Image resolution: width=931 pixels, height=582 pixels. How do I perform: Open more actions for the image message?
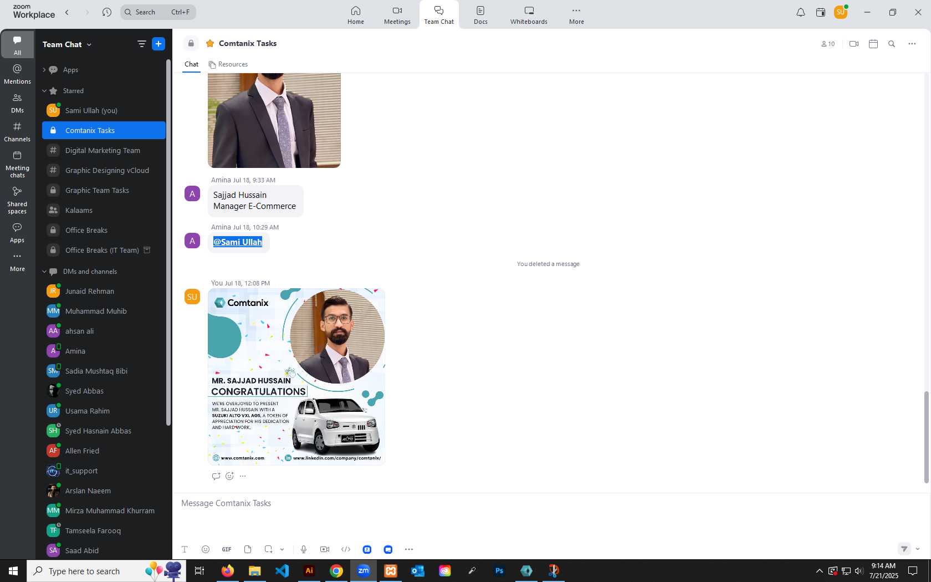243,476
